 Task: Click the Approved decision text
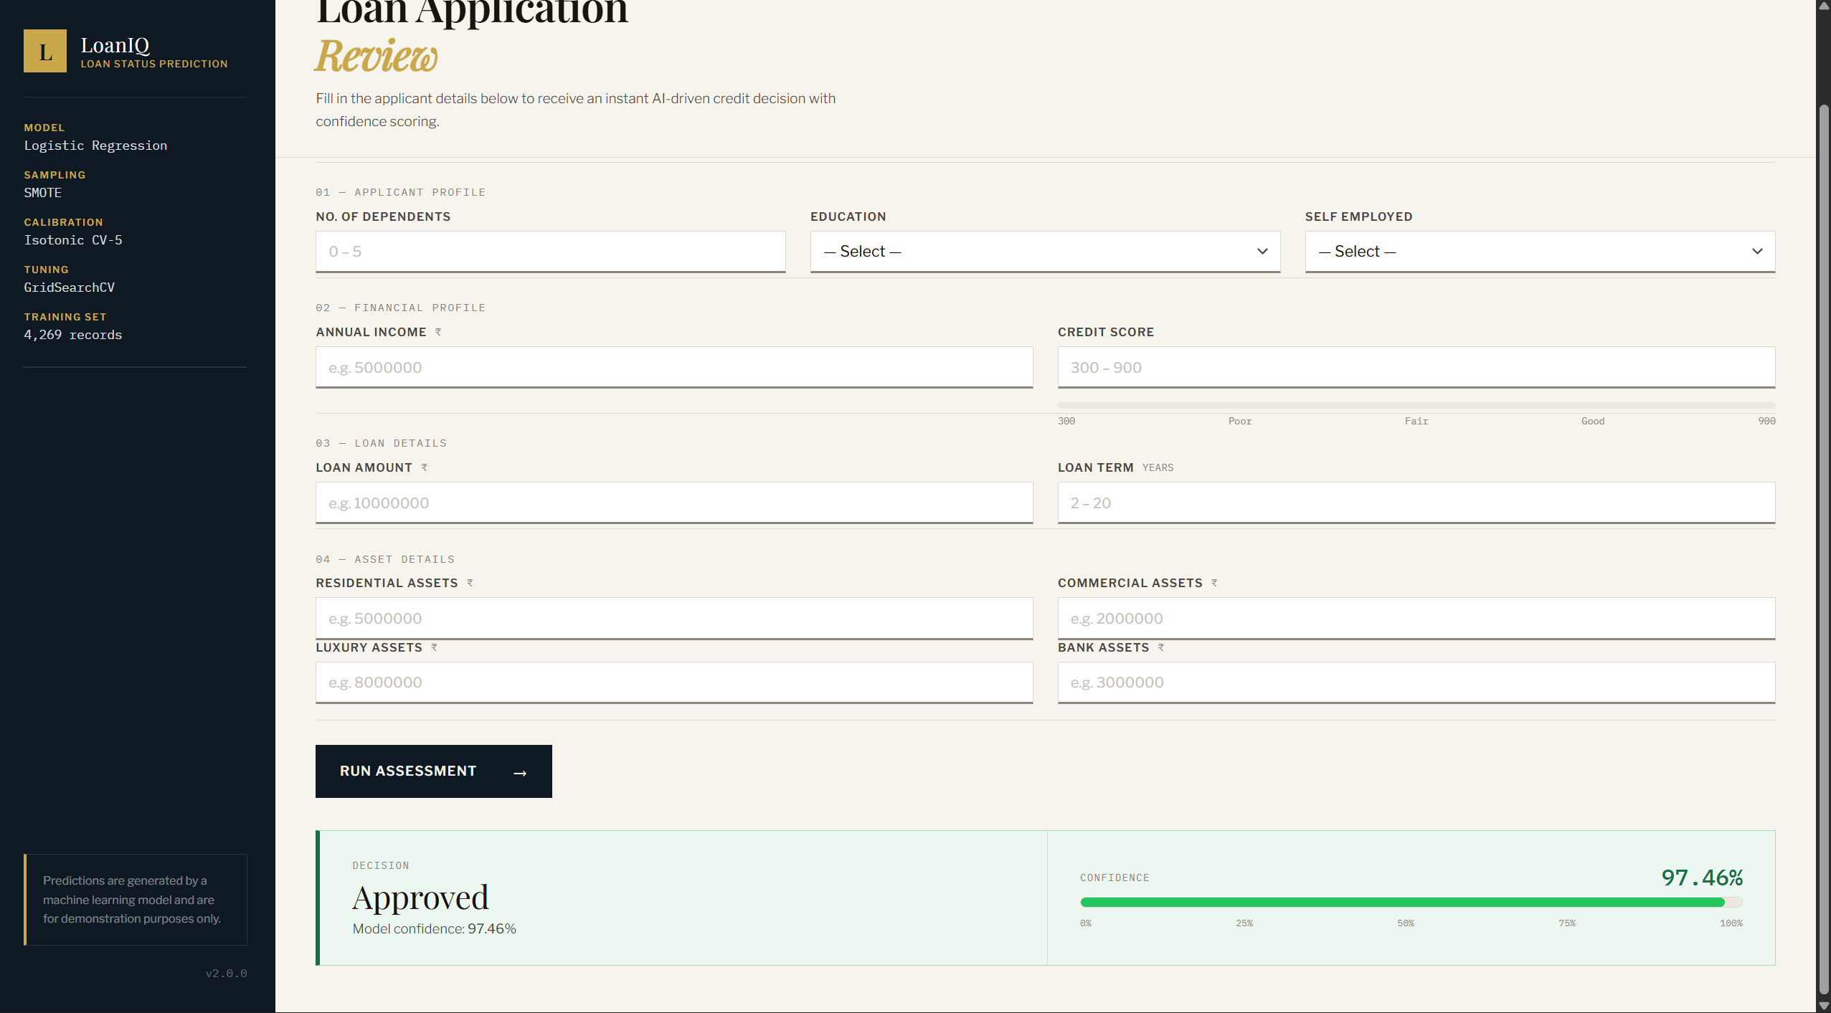[420, 898]
